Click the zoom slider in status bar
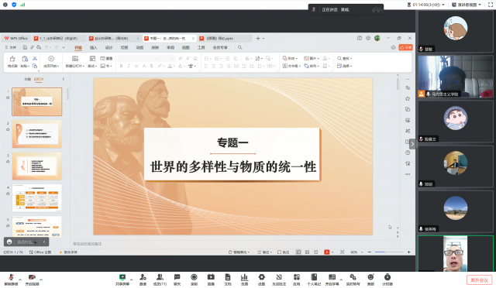This screenshot has height=288, width=496. point(389,252)
